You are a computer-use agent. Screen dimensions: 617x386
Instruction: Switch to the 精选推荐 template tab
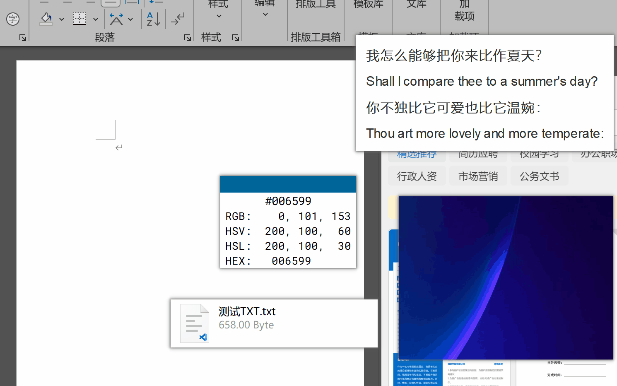[x=417, y=153]
